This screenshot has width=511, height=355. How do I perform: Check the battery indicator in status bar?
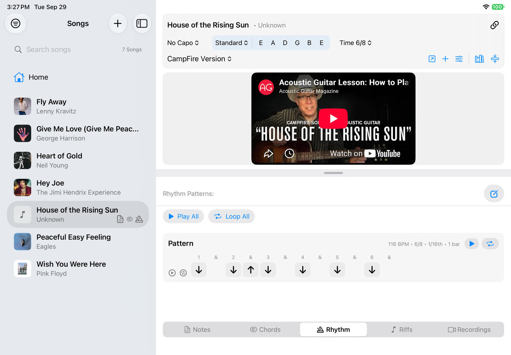(497, 7)
